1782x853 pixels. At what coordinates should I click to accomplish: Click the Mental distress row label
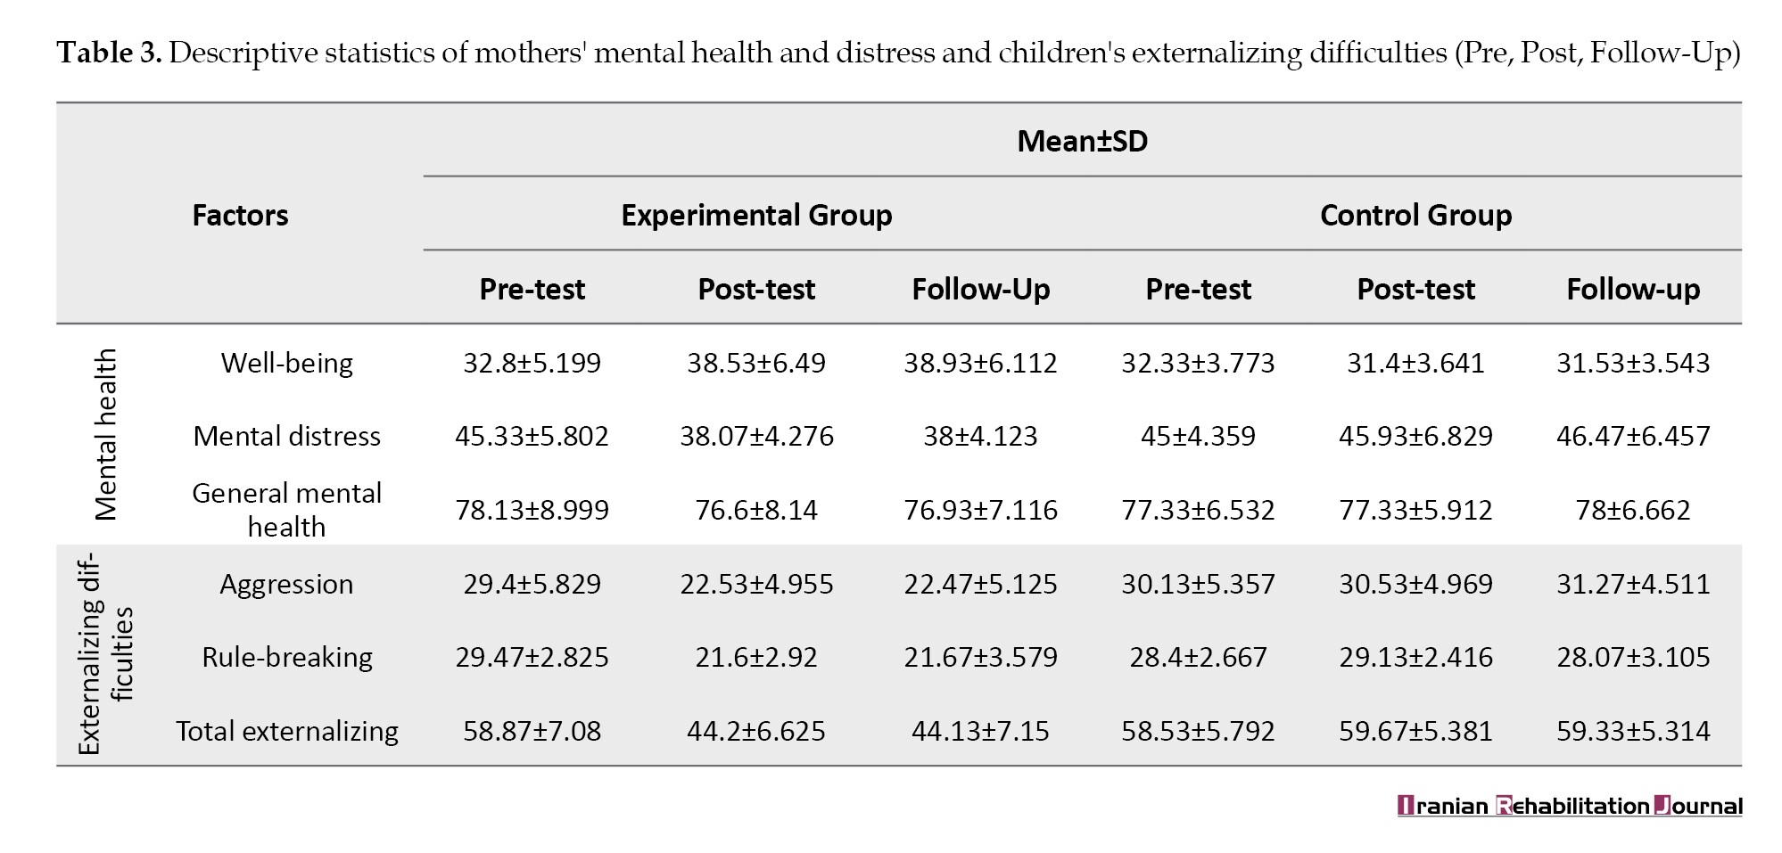286,436
